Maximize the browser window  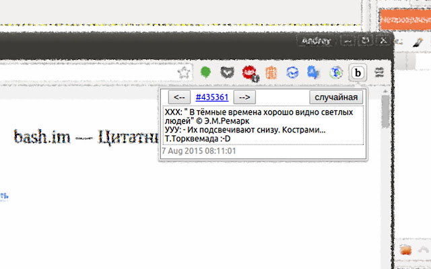coord(365,41)
